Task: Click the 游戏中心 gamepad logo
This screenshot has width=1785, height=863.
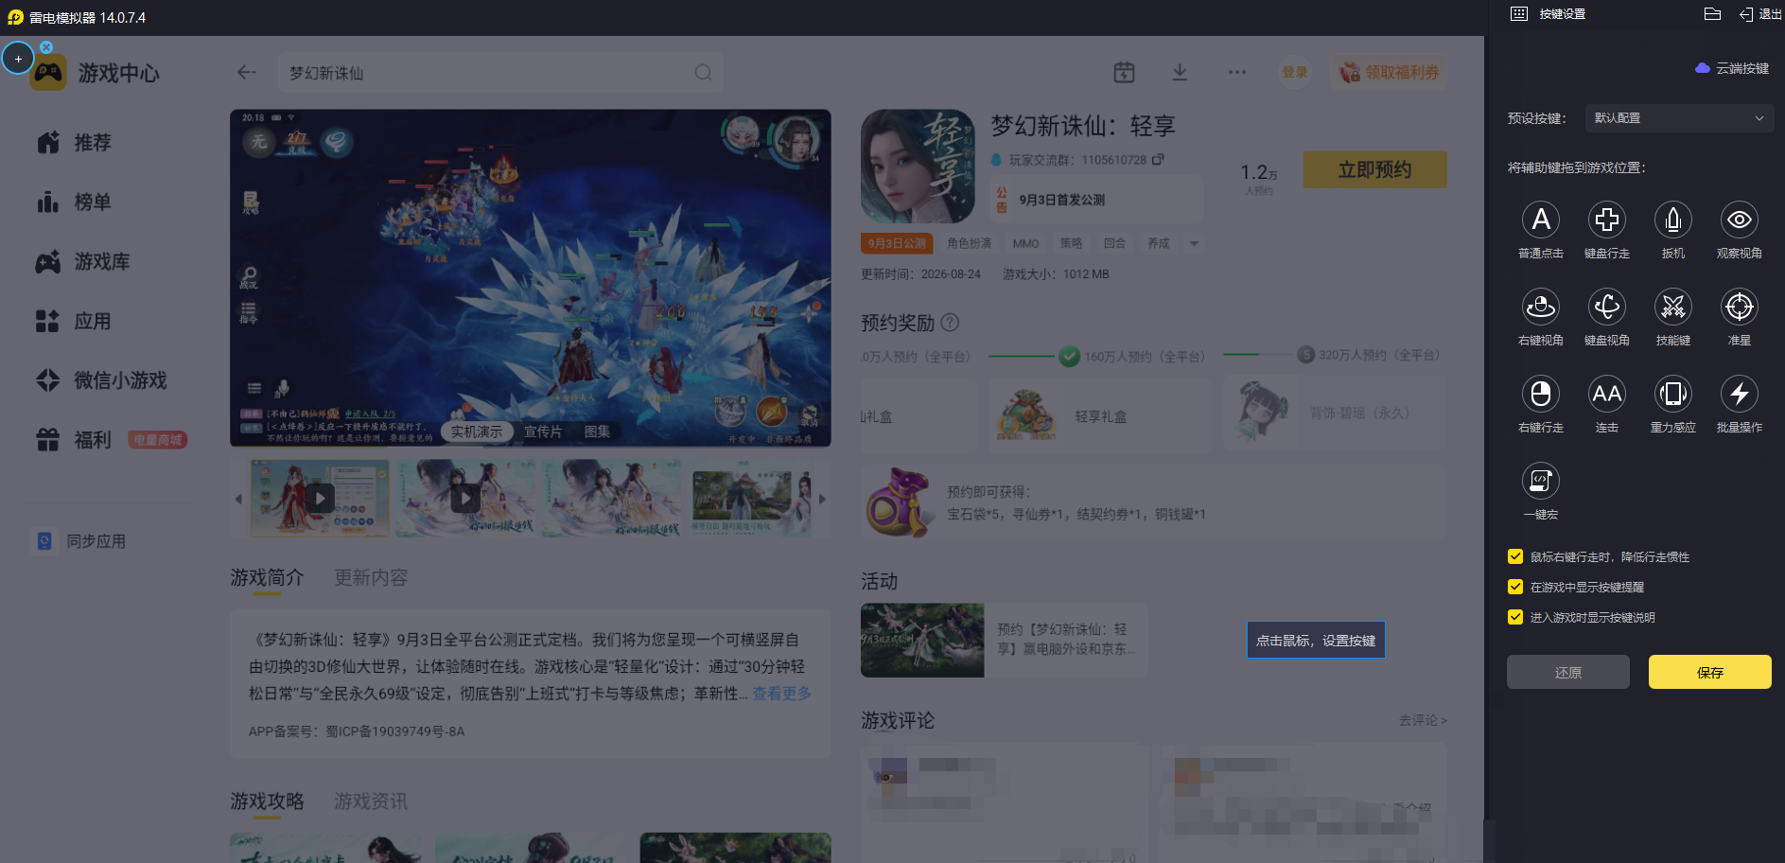Action: click(48, 73)
